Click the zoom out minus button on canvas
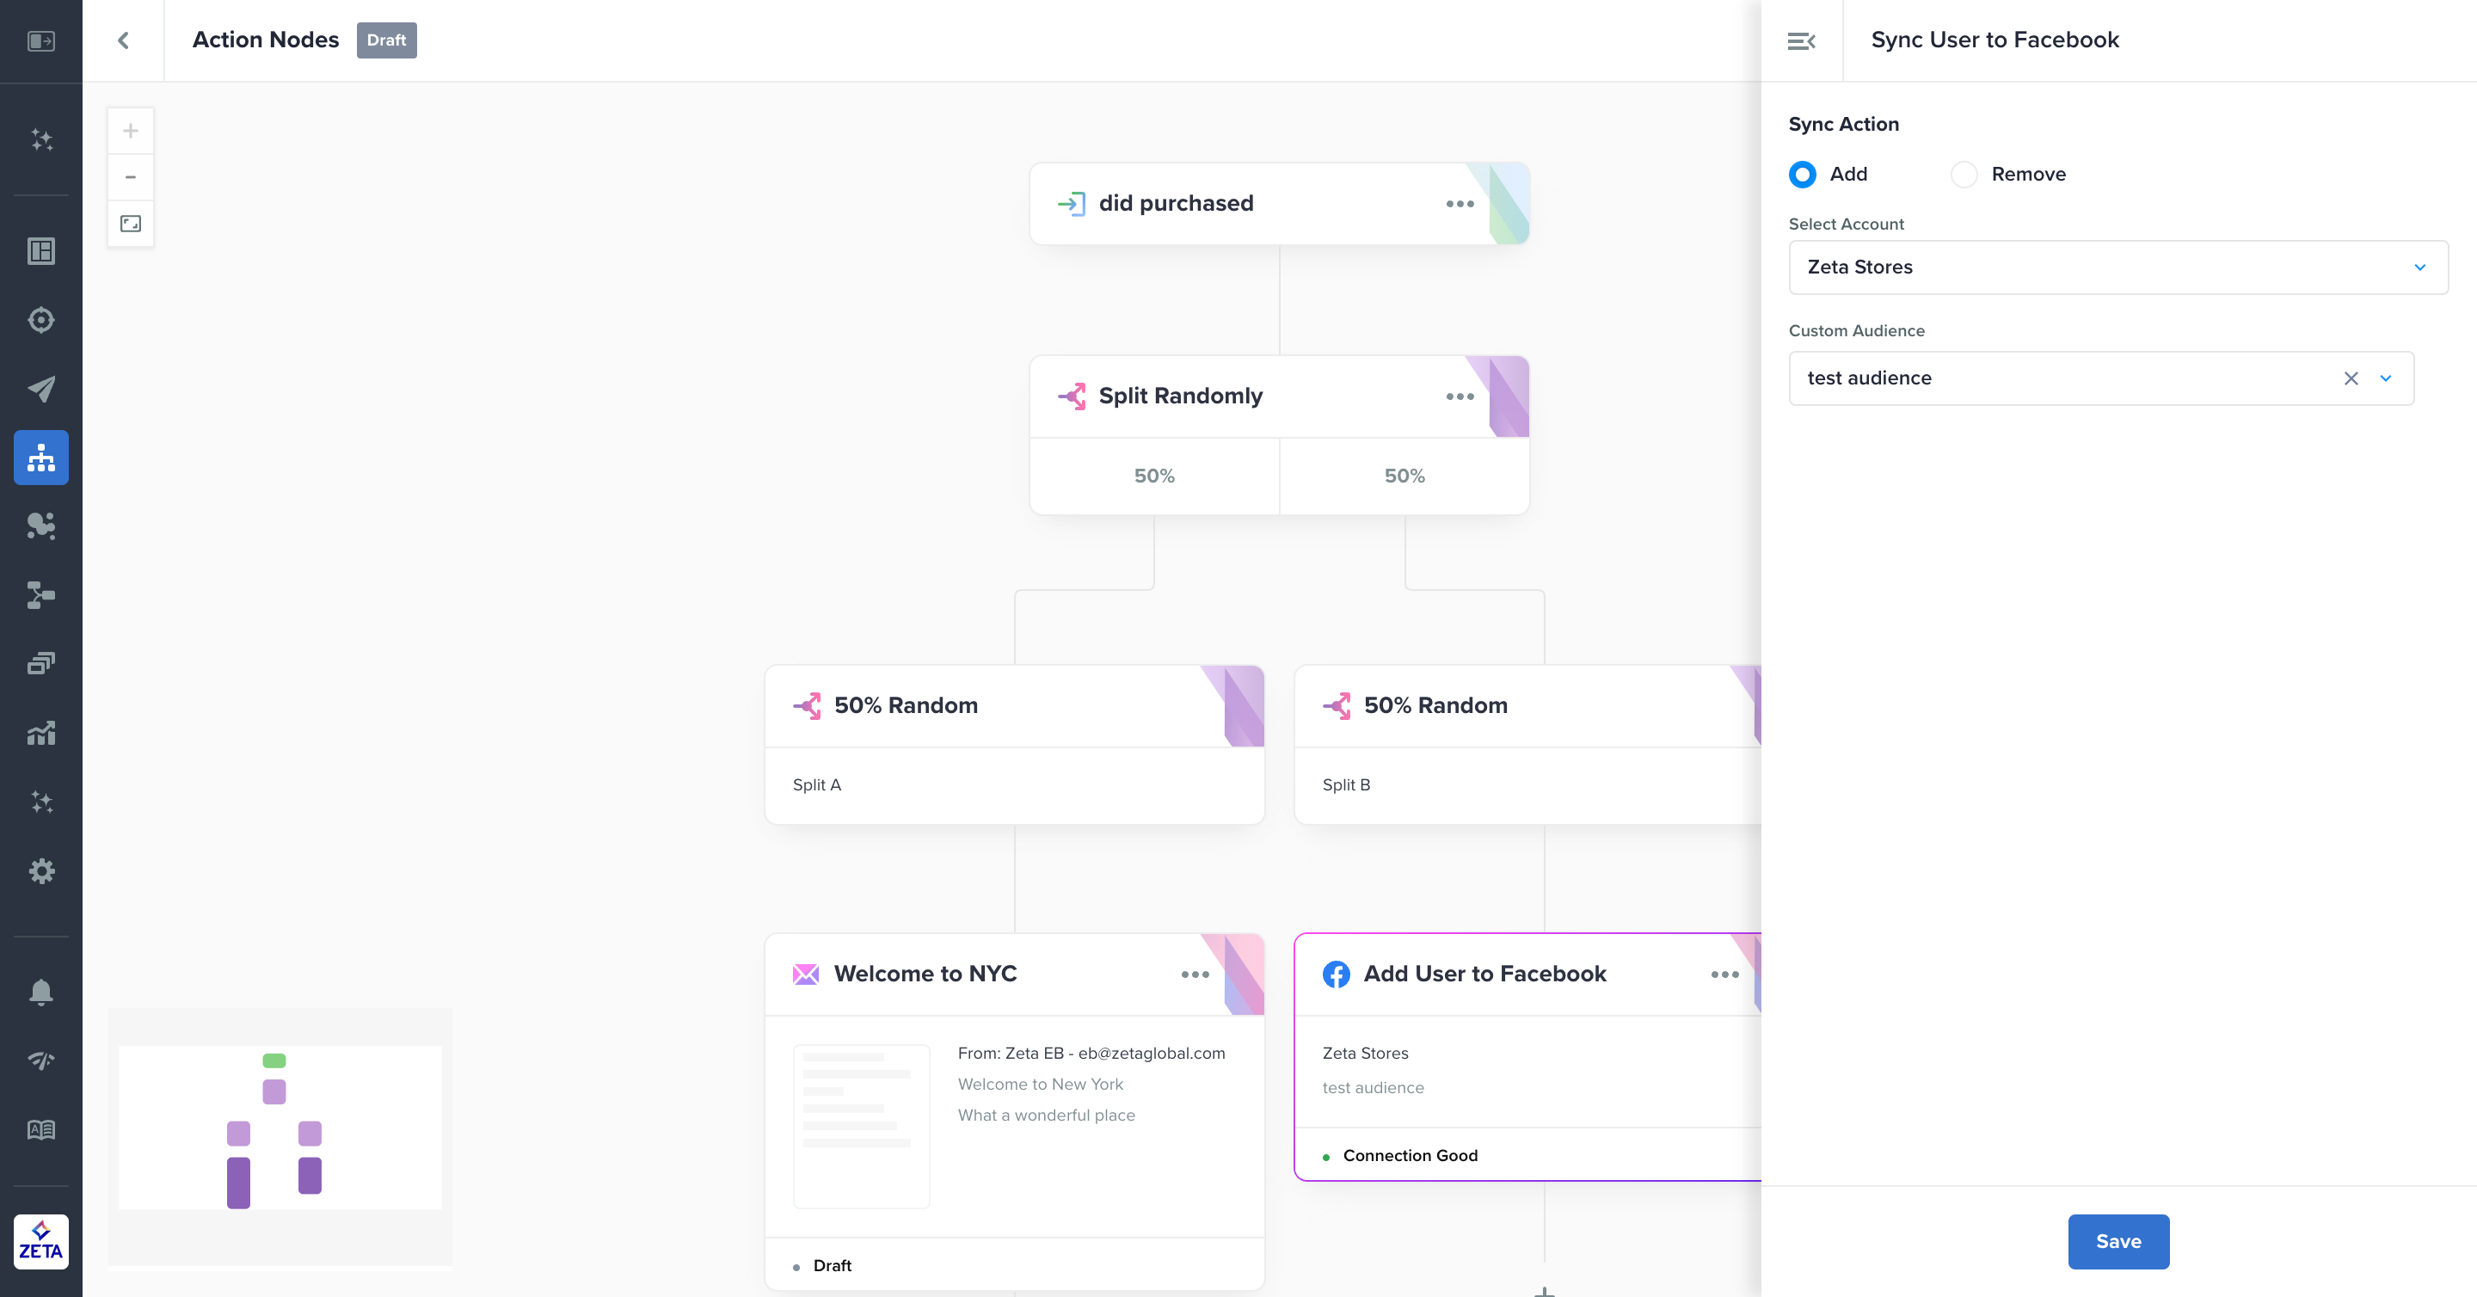The image size is (2477, 1297). (x=131, y=177)
